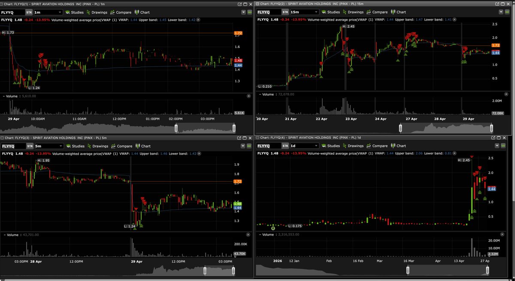515x281 pixels.
Task: Open options arrow menu in 15m chart
Action: tap(501, 12)
